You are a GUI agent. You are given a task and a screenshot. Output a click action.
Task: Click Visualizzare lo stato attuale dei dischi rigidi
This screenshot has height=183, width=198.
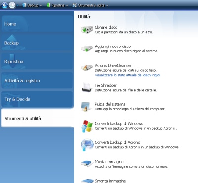(x=127, y=75)
